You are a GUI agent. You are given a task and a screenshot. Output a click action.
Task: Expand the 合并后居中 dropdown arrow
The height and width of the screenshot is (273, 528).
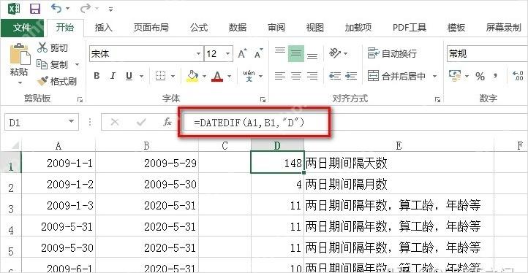click(x=434, y=77)
